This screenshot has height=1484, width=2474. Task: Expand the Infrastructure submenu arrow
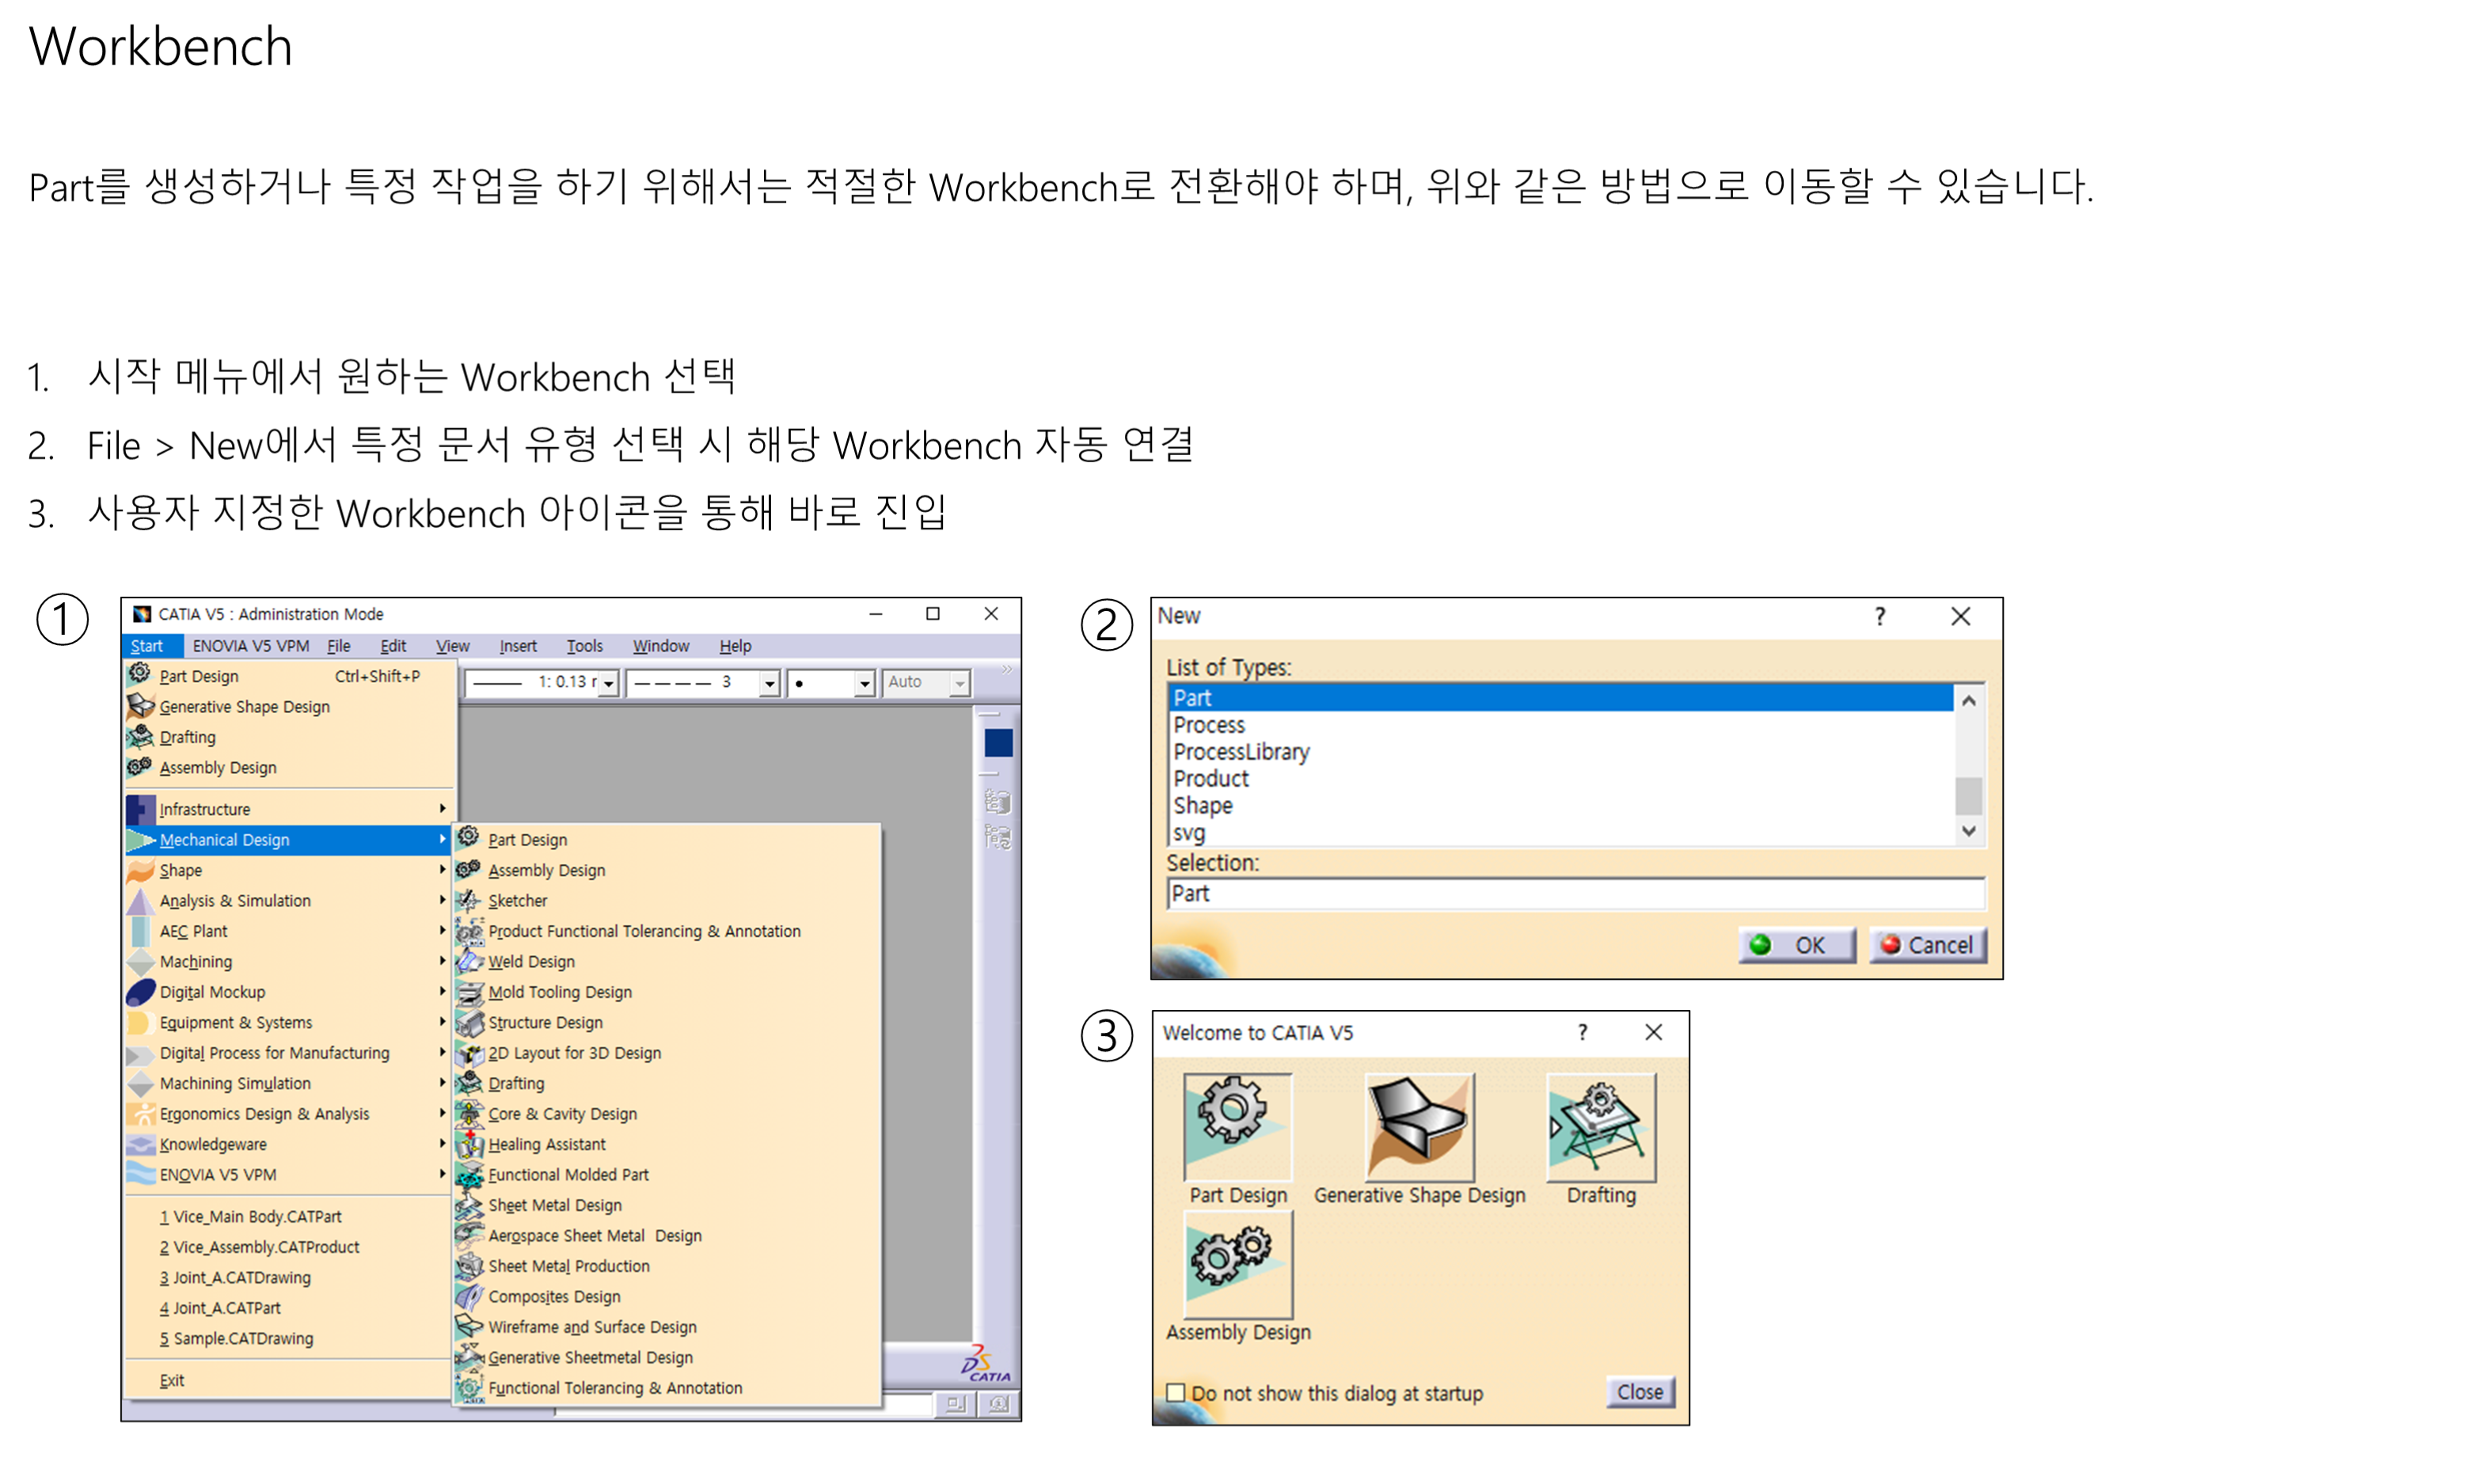[442, 808]
